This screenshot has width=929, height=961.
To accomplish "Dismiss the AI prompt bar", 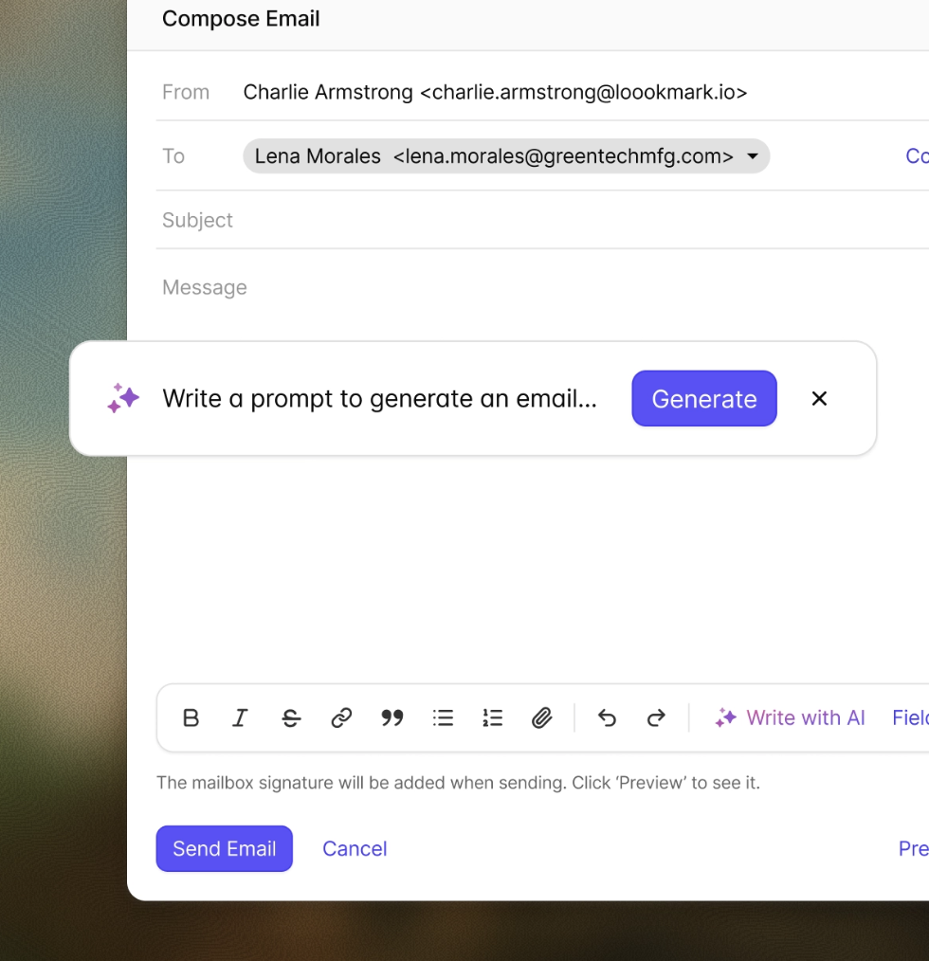I will 819,398.
